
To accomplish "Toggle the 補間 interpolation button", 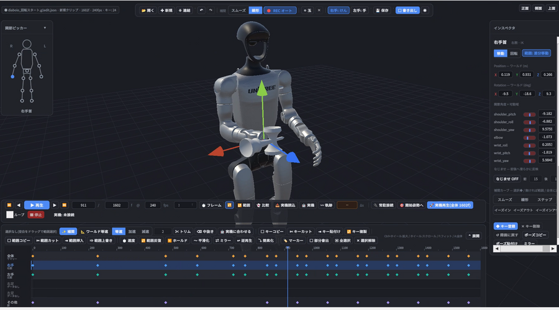I will coord(68,232).
